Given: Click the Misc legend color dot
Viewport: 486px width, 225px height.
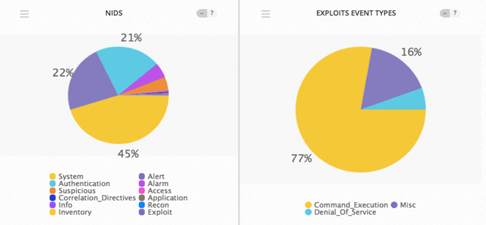Looking at the screenshot, I should pyautogui.click(x=395, y=205).
